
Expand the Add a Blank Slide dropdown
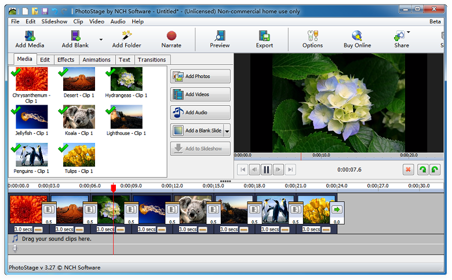point(227,131)
